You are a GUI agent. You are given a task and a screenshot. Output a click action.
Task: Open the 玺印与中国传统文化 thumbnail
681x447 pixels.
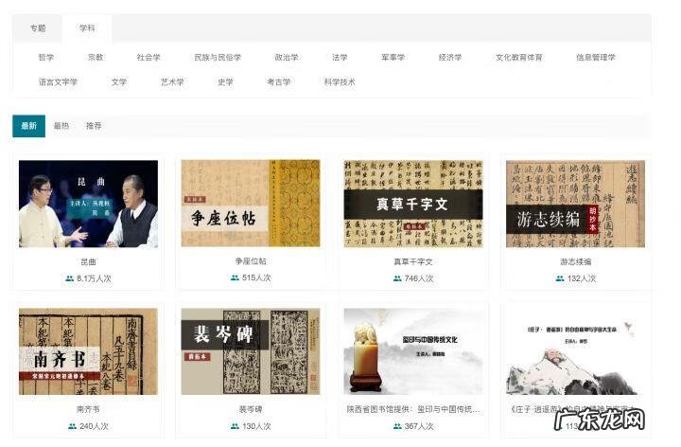click(x=413, y=351)
